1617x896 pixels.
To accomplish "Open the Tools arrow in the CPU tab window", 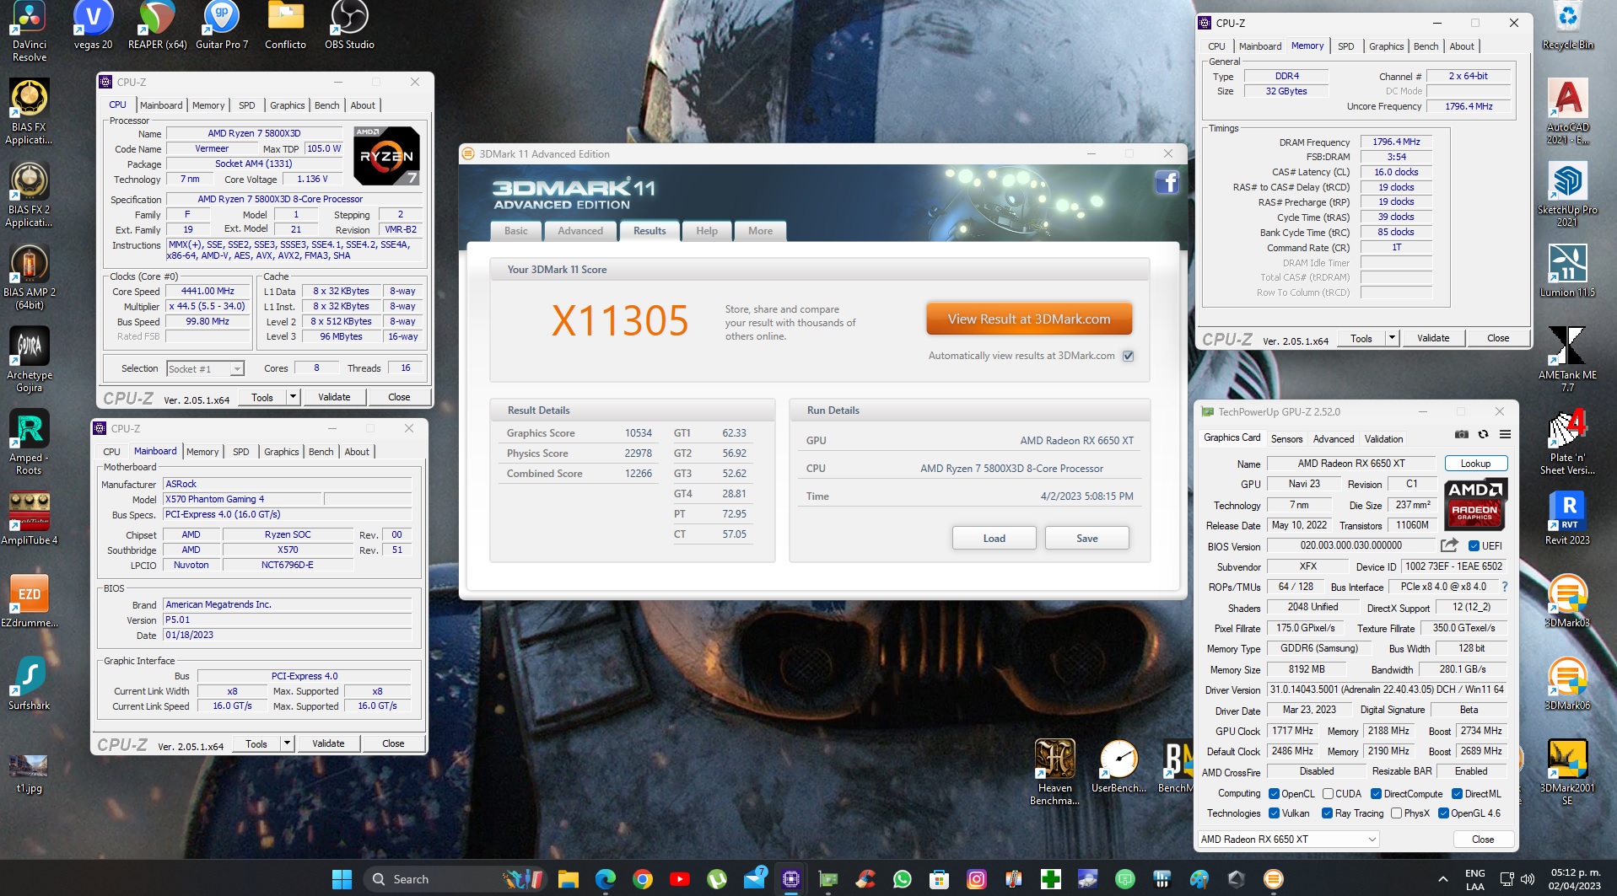I will [x=293, y=397].
